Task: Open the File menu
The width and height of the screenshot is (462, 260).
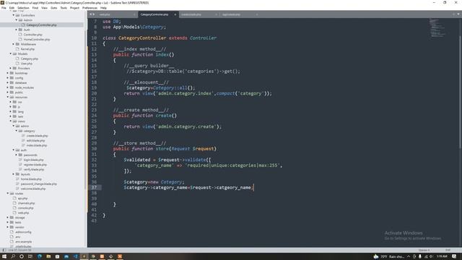Action: [4, 8]
